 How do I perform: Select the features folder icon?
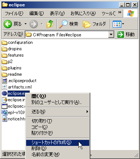(x=4, y=55)
